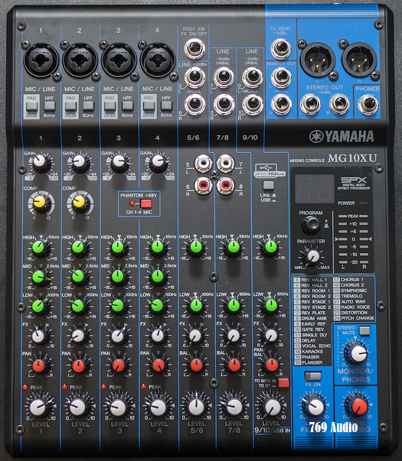Viewport: 402px width, 461px height.
Task: Click the channel 6 red RCA input
Action: (204, 185)
